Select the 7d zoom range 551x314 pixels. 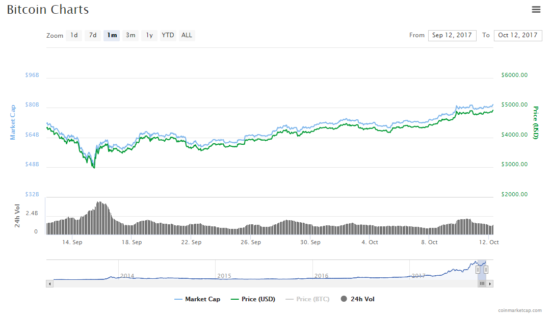click(93, 35)
